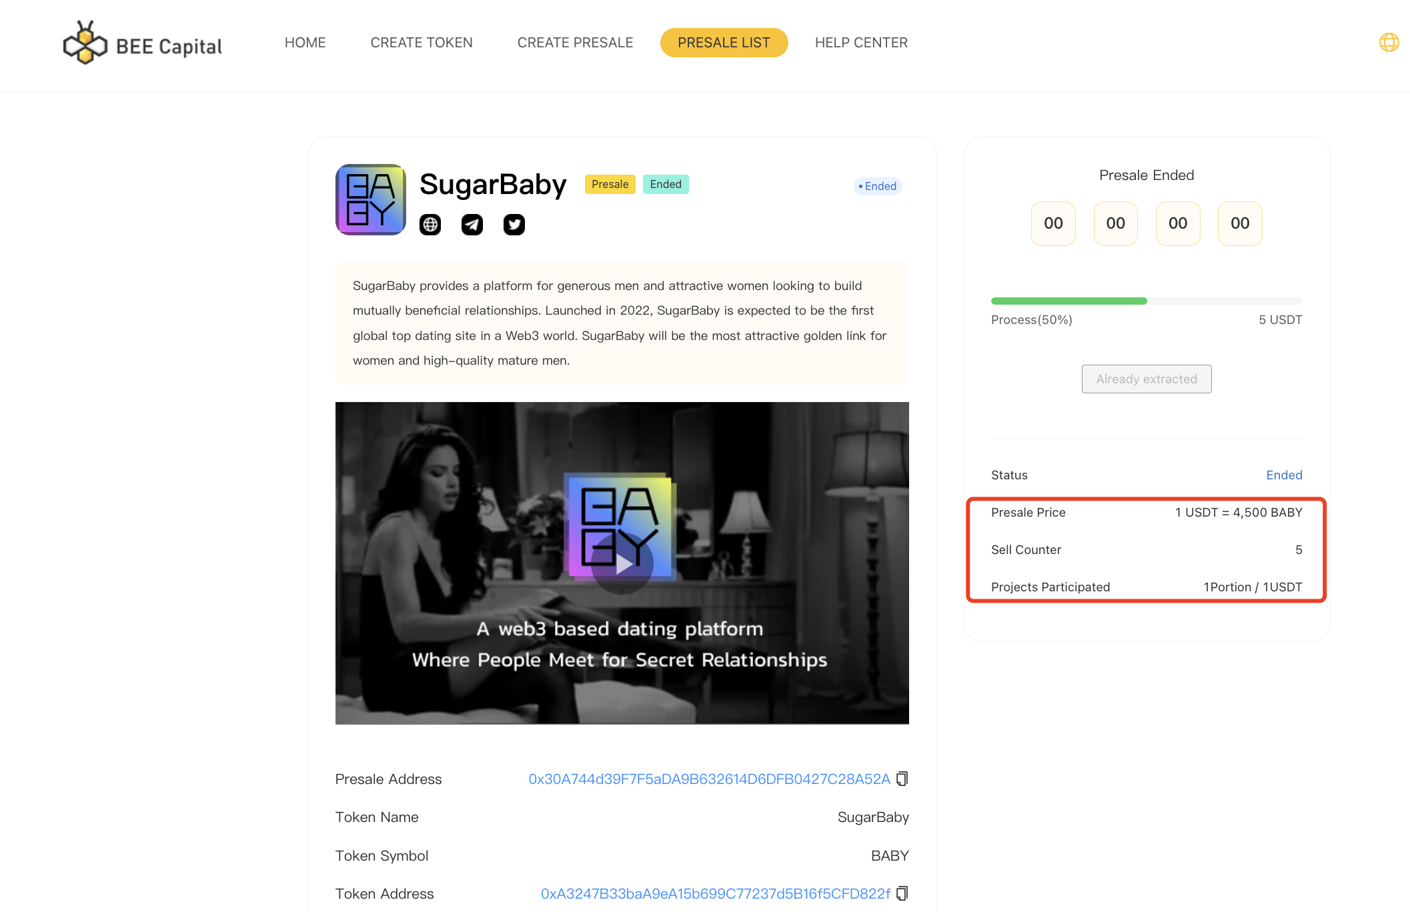Copy the Presale Address
The width and height of the screenshot is (1410, 912).
point(902,779)
